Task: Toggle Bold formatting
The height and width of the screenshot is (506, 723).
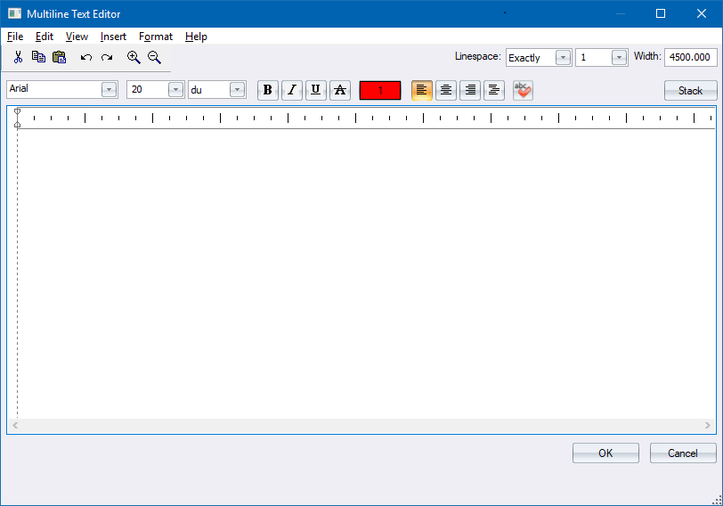Action: 268,90
